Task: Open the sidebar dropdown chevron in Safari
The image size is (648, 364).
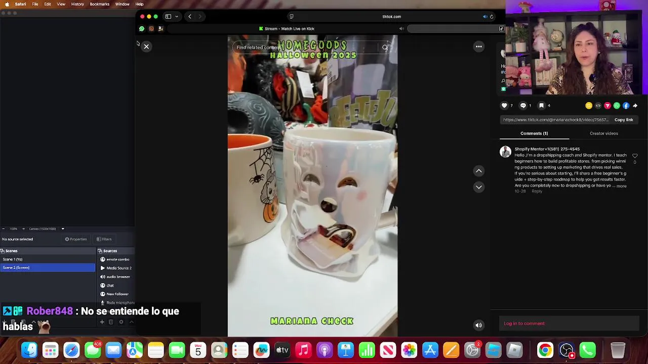Action: click(176, 17)
